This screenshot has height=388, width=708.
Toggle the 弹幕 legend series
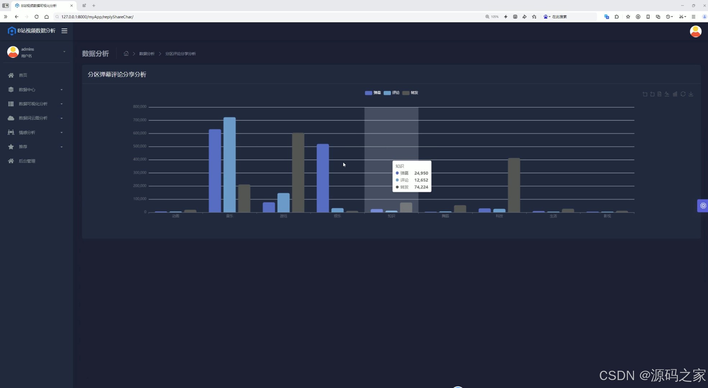pyautogui.click(x=373, y=93)
